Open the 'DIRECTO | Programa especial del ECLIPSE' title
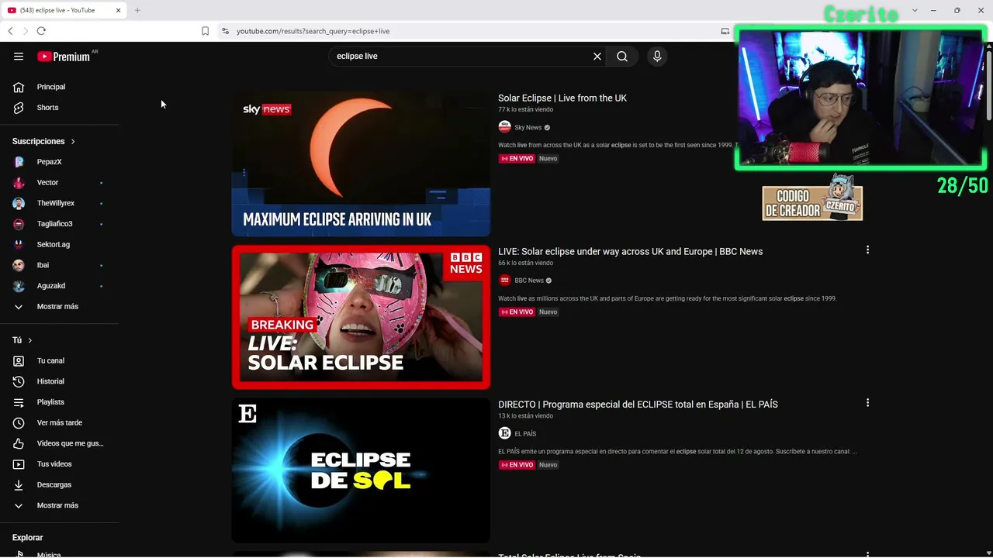993x558 pixels. point(638,405)
